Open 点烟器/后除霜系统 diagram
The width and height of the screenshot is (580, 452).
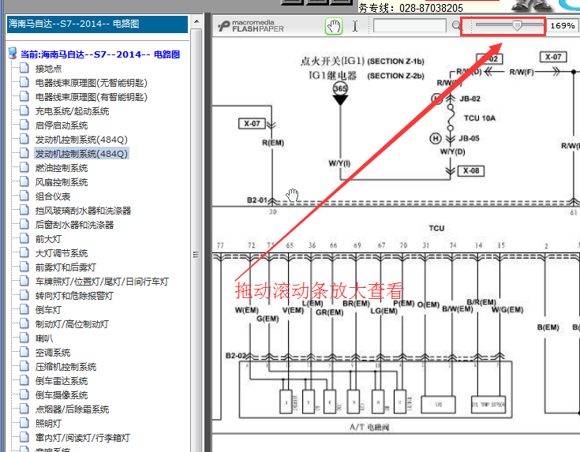click(72, 409)
